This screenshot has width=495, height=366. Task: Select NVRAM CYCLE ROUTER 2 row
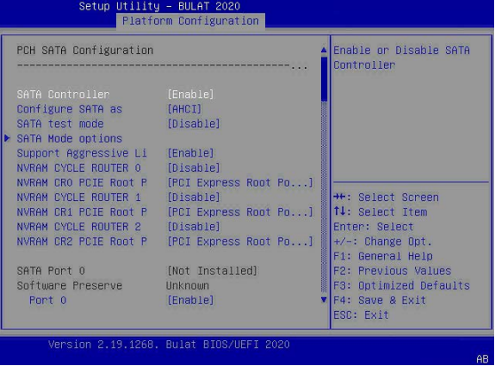(x=79, y=227)
